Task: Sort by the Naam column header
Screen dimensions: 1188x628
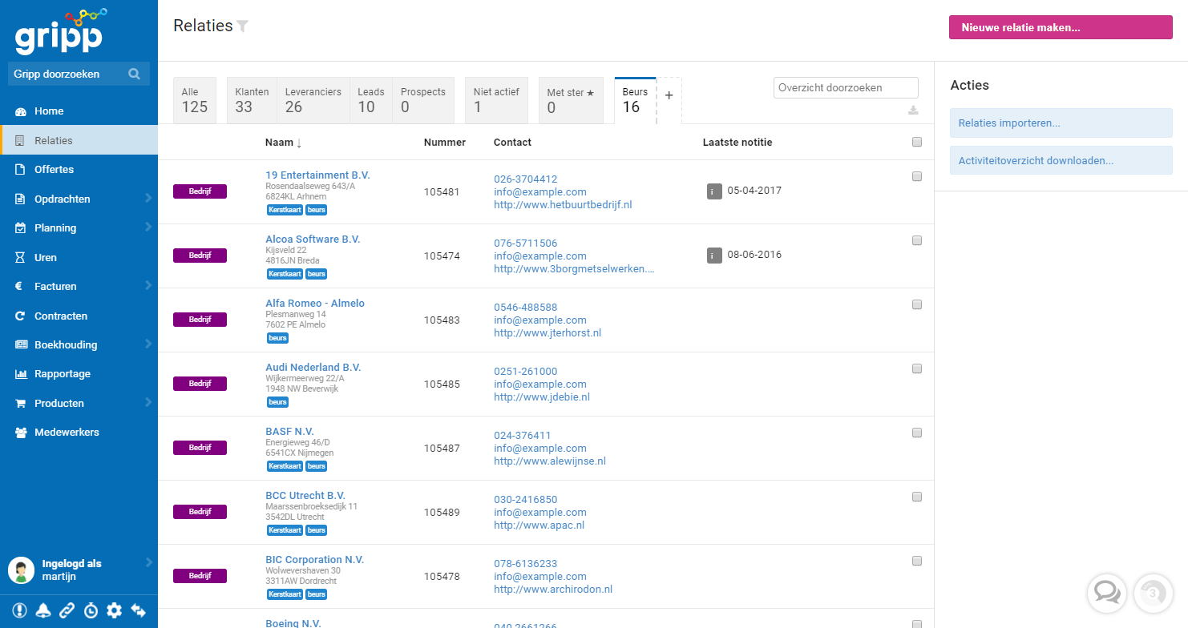Action: click(284, 143)
